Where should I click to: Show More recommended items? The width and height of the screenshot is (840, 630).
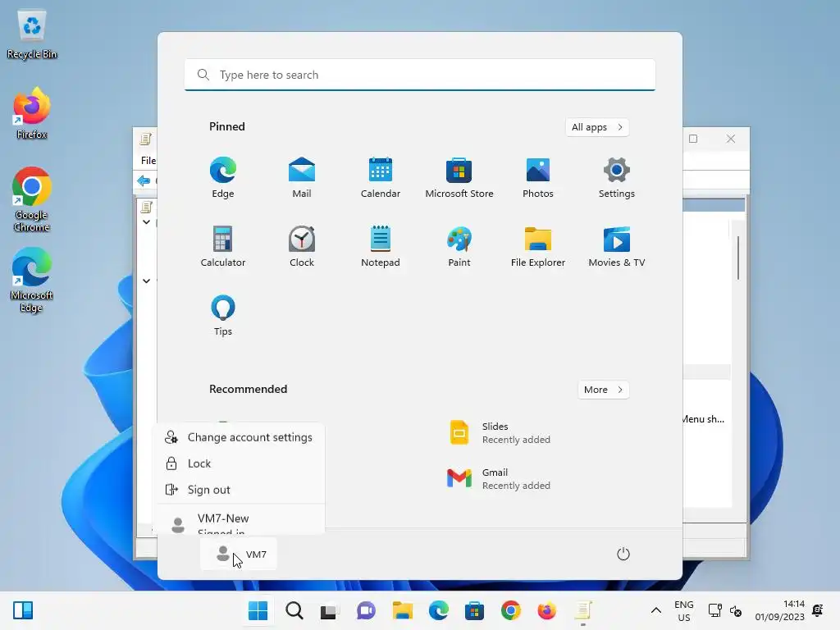coord(603,390)
